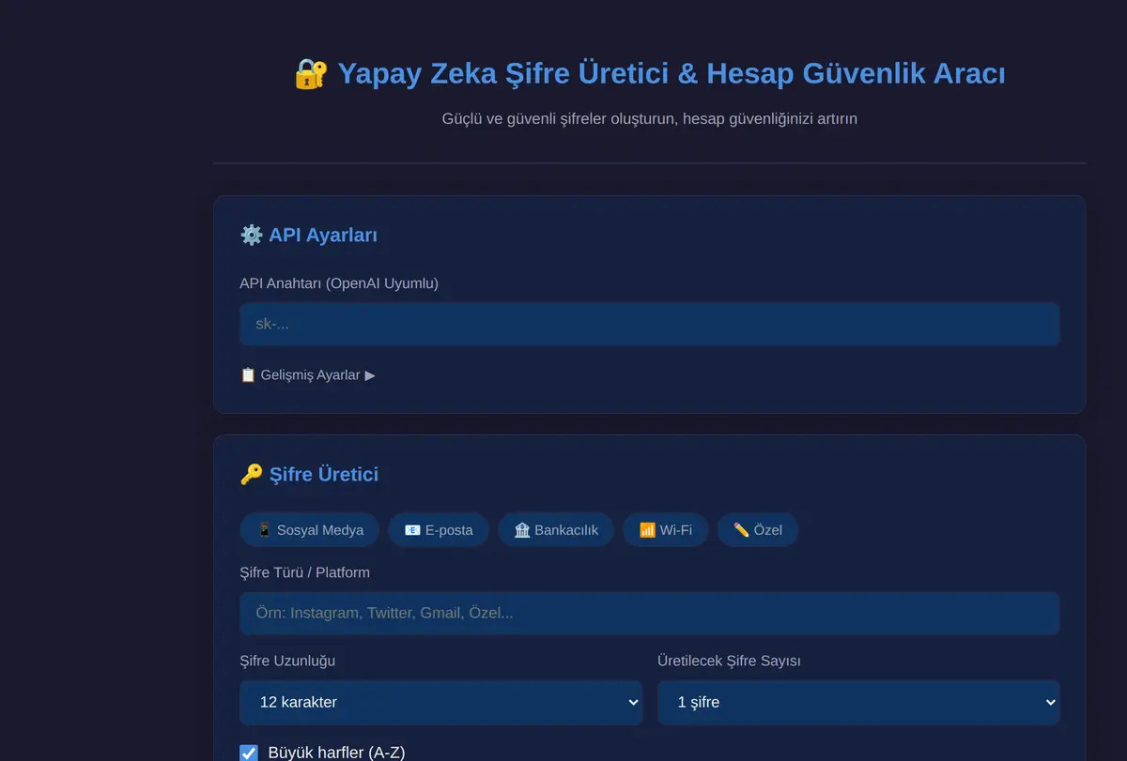Select the E-posta preset
Image resolution: width=1127 pixels, height=761 pixels.
pyautogui.click(x=439, y=529)
